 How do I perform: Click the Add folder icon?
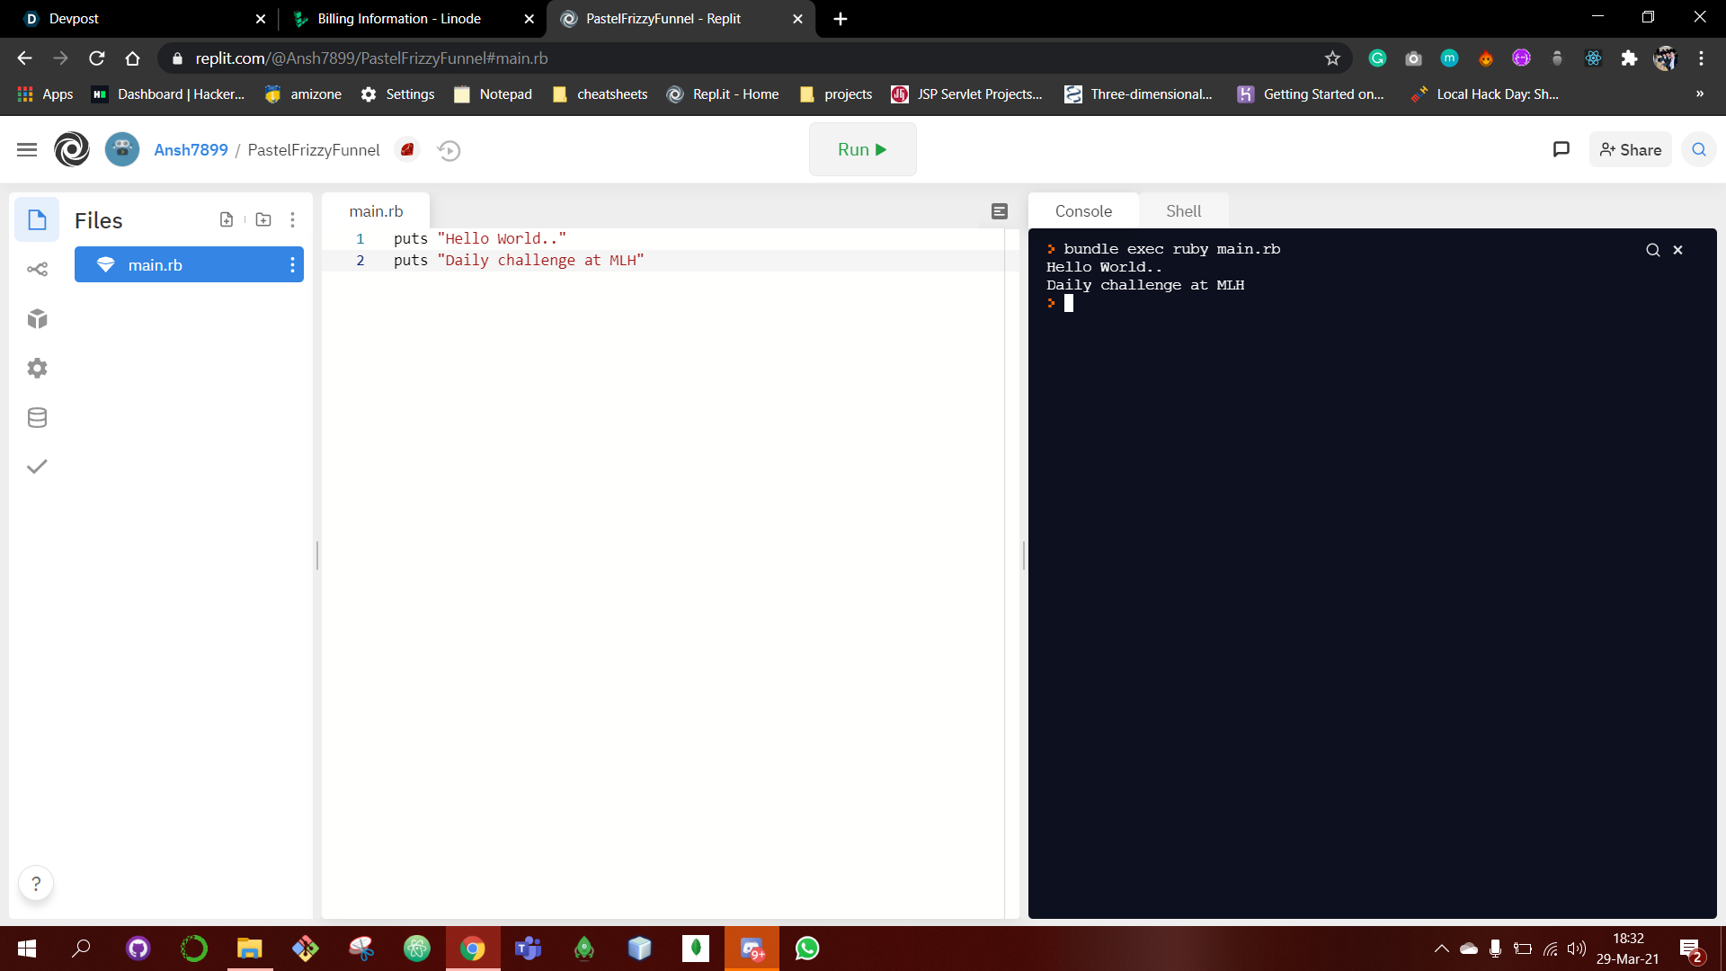[x=263, y=219]
